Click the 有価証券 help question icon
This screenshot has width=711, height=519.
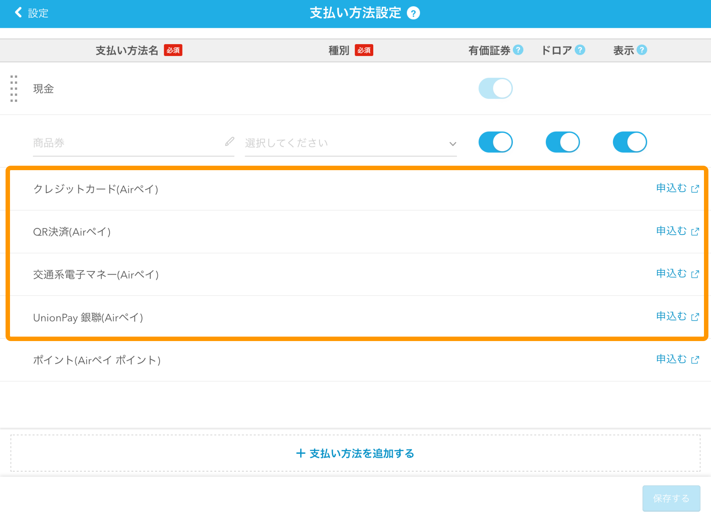tap(518, 50)
